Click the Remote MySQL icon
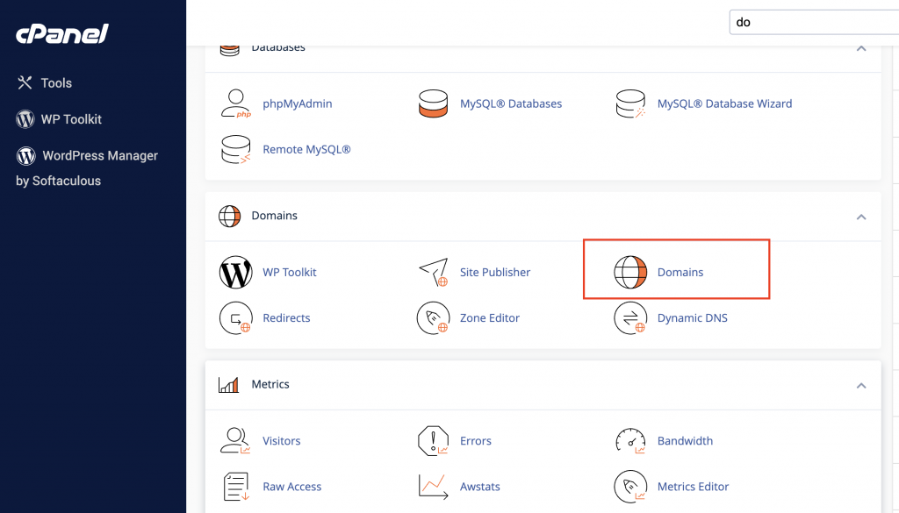The image size is (899, 513). pos(235,149)
